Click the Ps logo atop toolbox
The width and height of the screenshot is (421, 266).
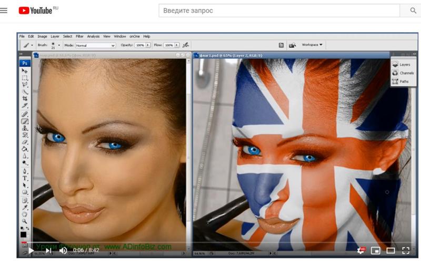tap(25, 63)
